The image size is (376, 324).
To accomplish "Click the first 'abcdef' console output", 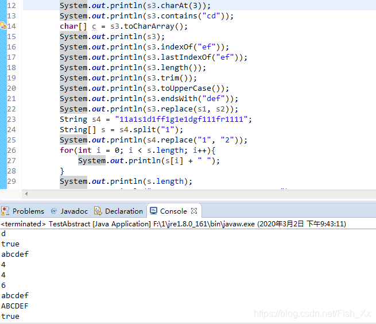I will point(14,254).
